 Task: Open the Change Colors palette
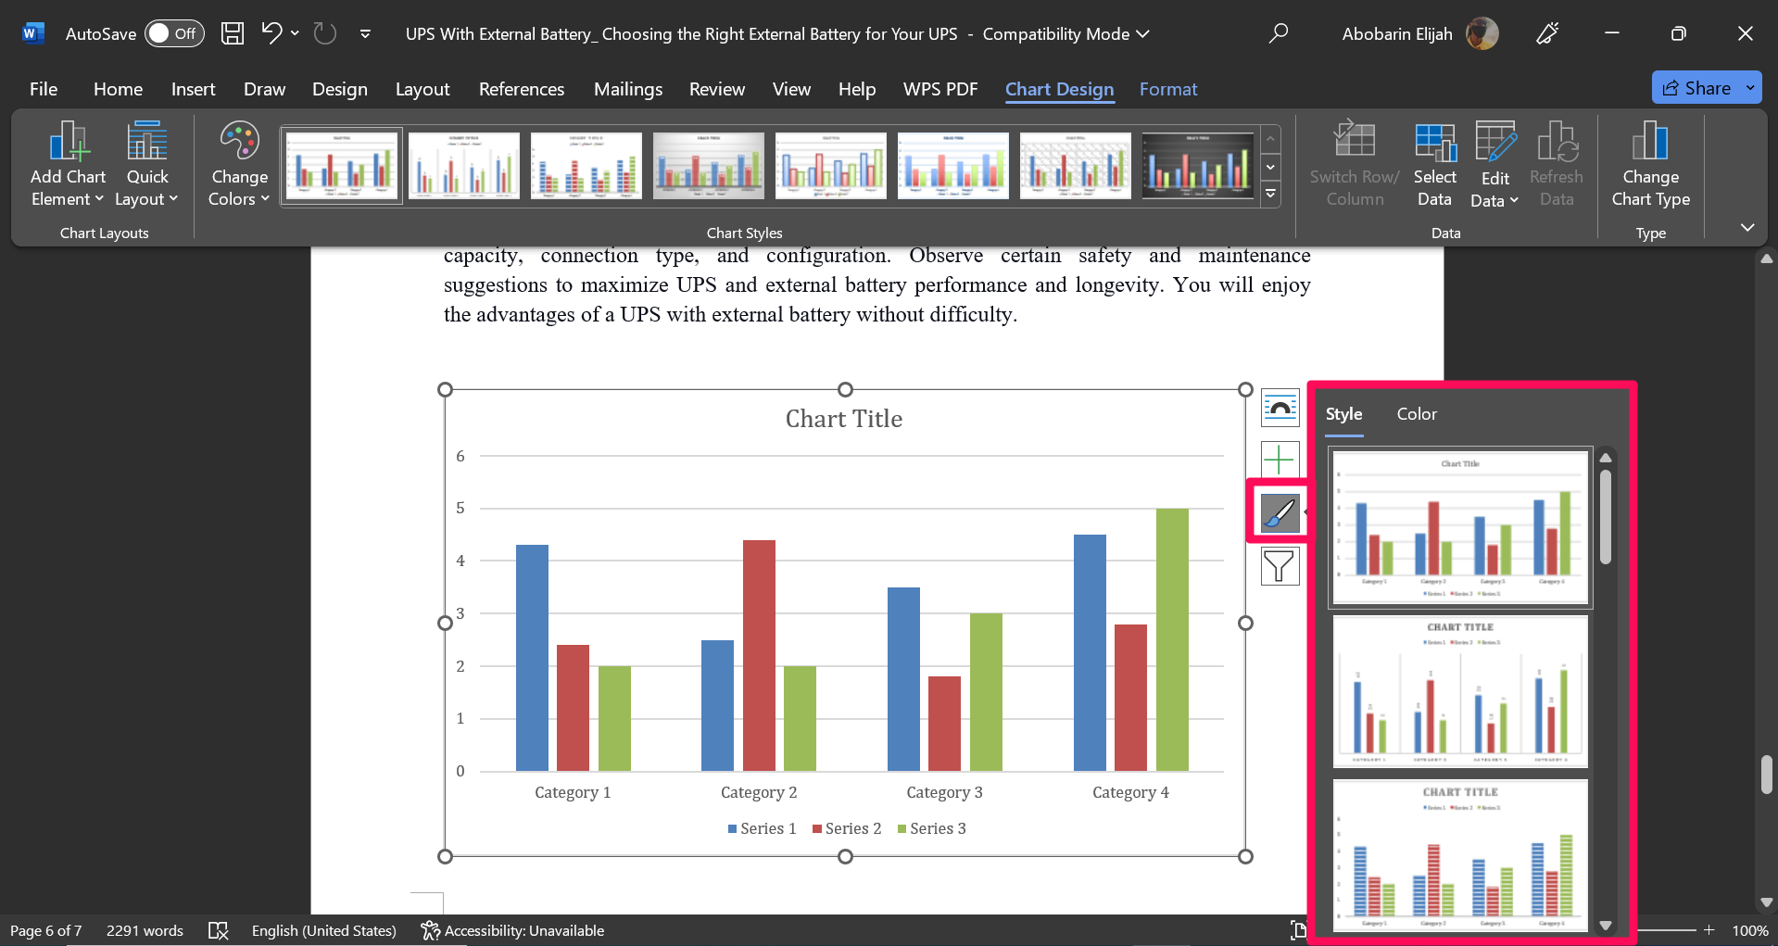(239, 163)
